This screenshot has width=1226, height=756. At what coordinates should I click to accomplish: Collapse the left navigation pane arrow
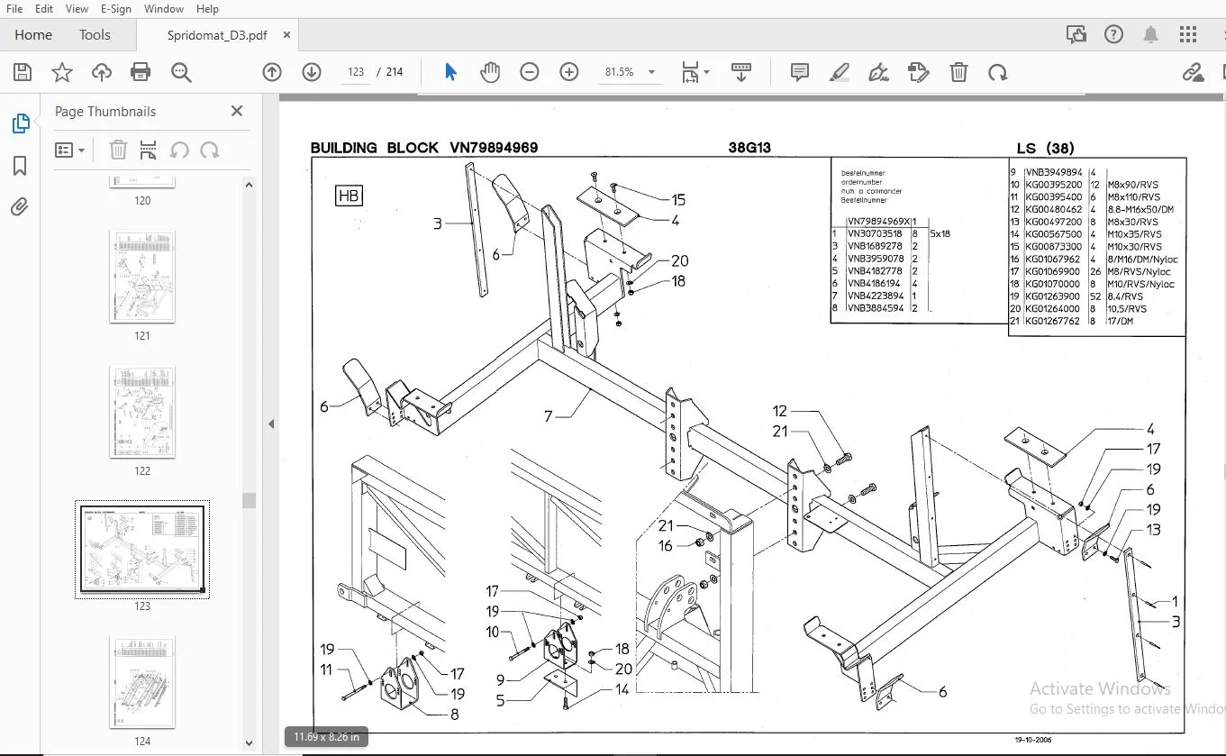click(271, 424)
